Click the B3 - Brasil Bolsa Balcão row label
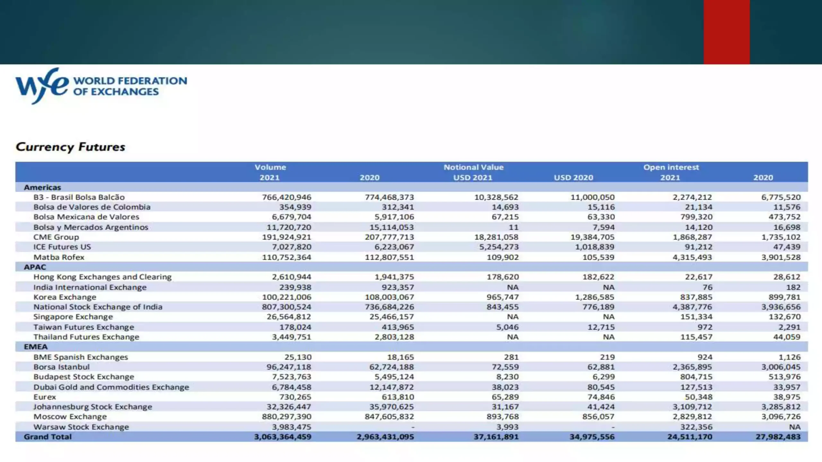Screen dimensions: 822x462 tap(79, 197)
